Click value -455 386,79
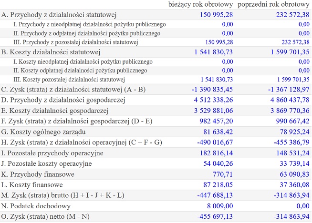The height and width of the screenshot is (223, 312). coord(291,142)
